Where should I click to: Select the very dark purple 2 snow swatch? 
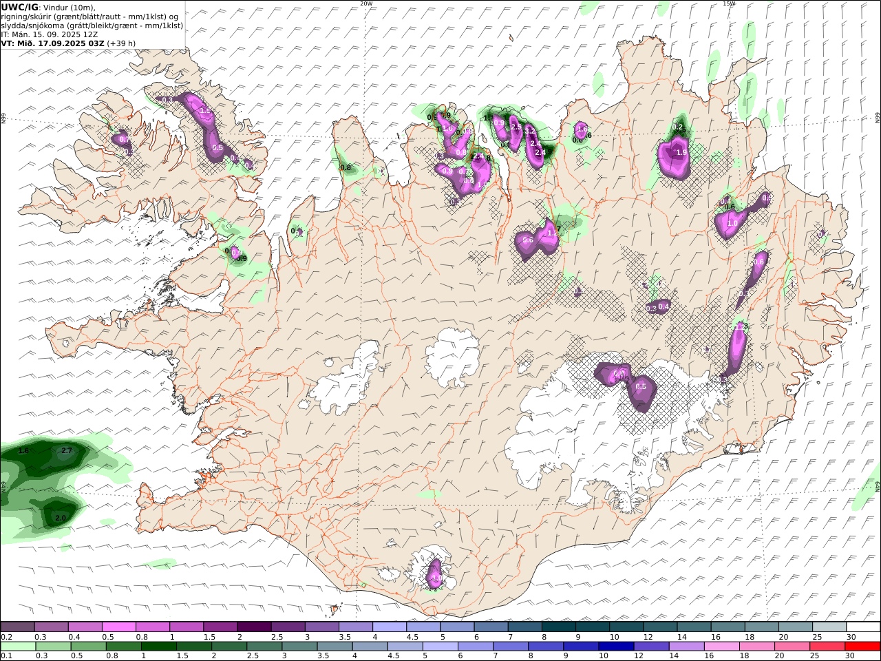click(x=254, y=627)
